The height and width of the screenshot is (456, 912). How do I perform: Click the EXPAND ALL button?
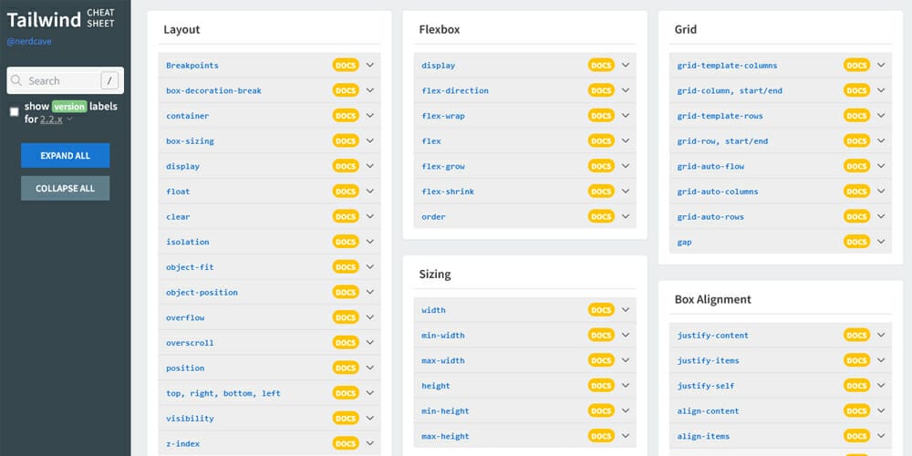point(65,155)
